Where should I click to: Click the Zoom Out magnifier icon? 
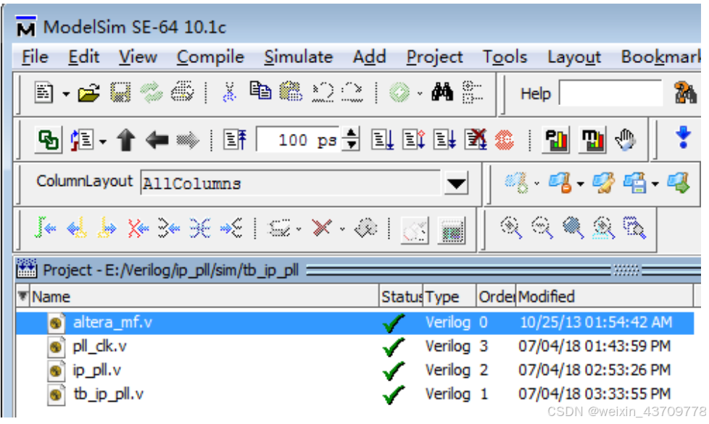click(542, 228)
